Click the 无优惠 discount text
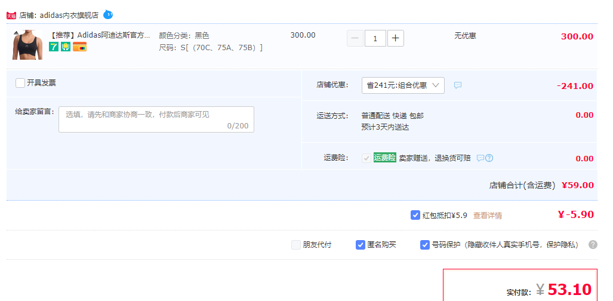This screenshot has height=301, width=613. point(465,36)
